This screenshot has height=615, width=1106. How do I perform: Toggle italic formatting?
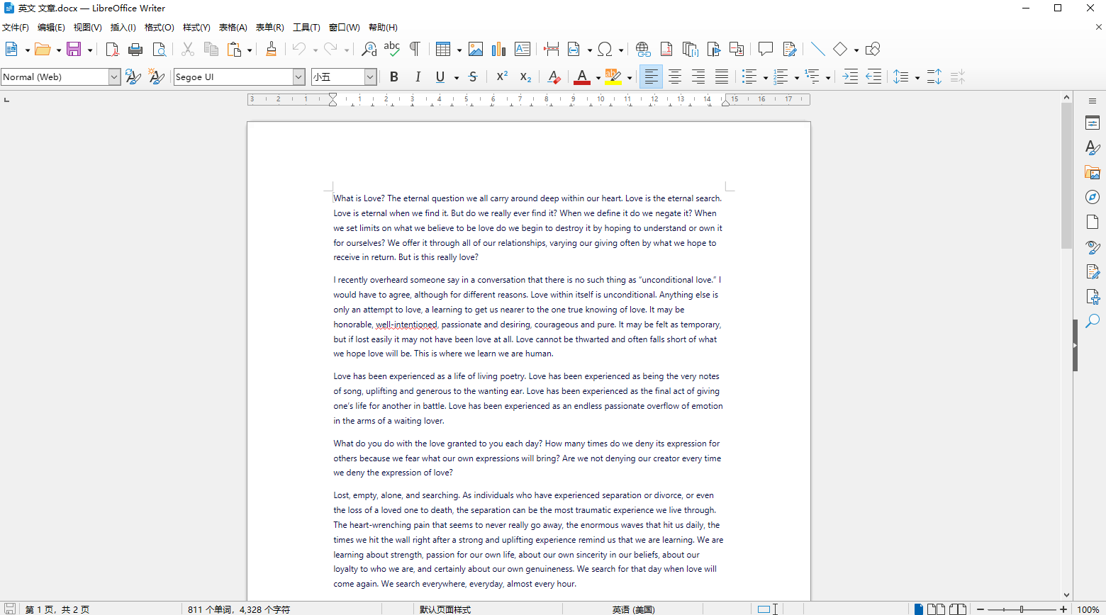[x=418, y=77]
